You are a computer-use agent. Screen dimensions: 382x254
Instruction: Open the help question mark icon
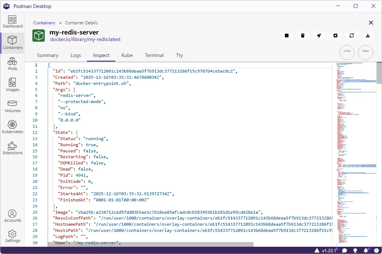pyautogui.click(x=376, y=250)
